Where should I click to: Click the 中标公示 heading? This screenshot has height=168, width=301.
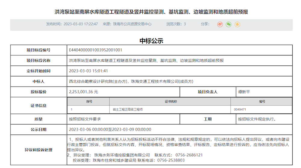[151, 41]
